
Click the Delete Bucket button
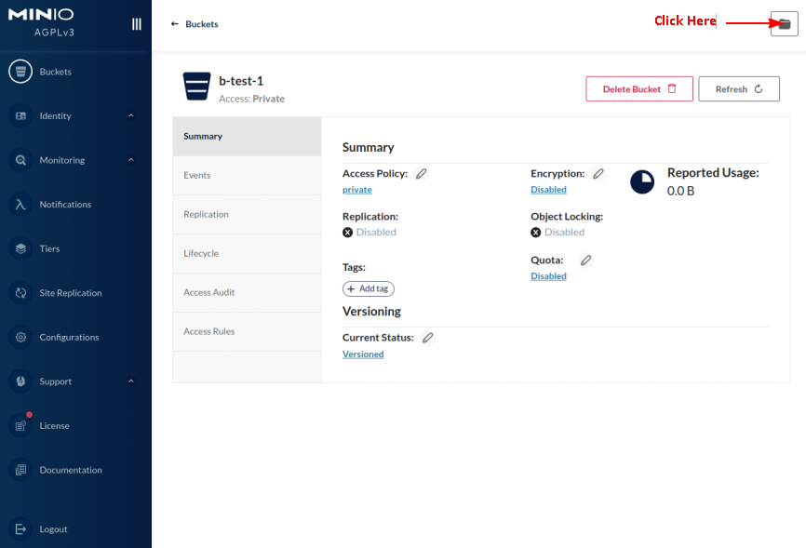point(638,89)
